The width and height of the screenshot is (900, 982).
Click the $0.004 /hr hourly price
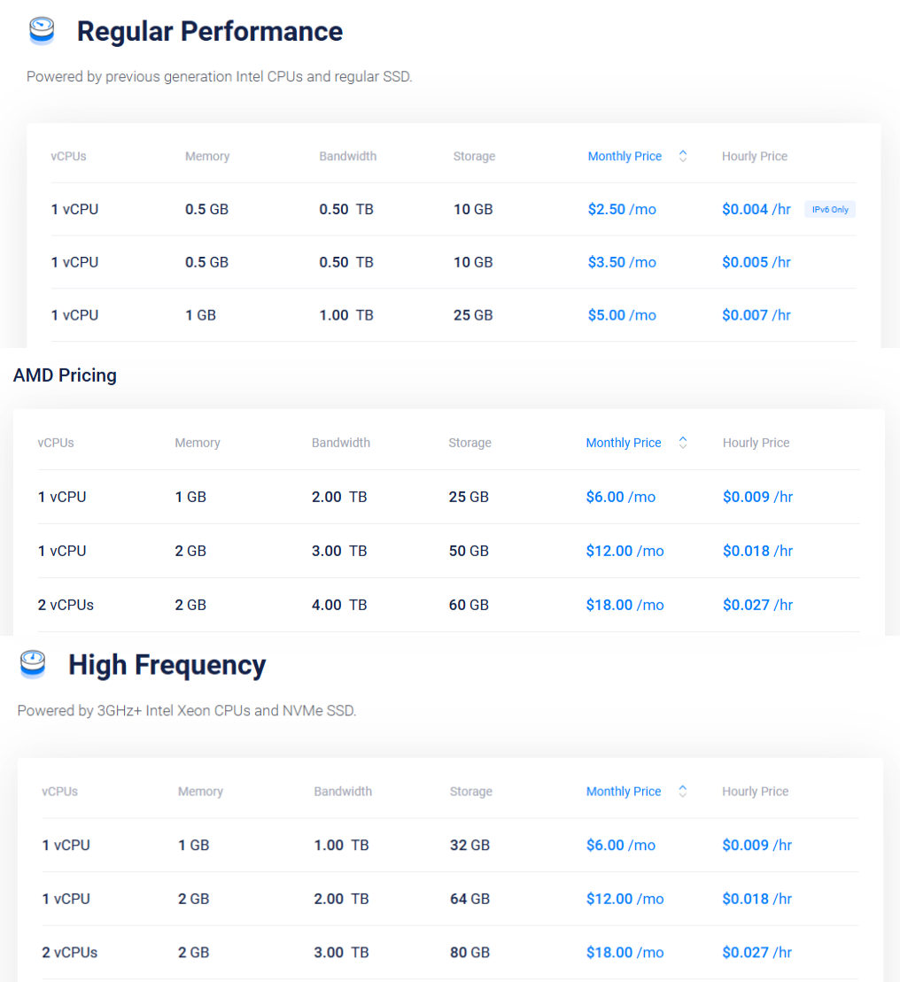pos(756,210)
